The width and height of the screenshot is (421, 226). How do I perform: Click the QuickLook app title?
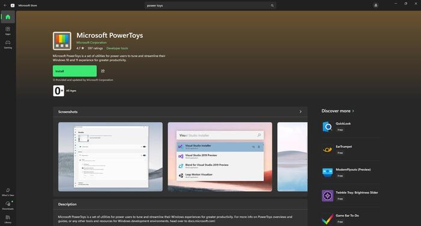point(343,123)
